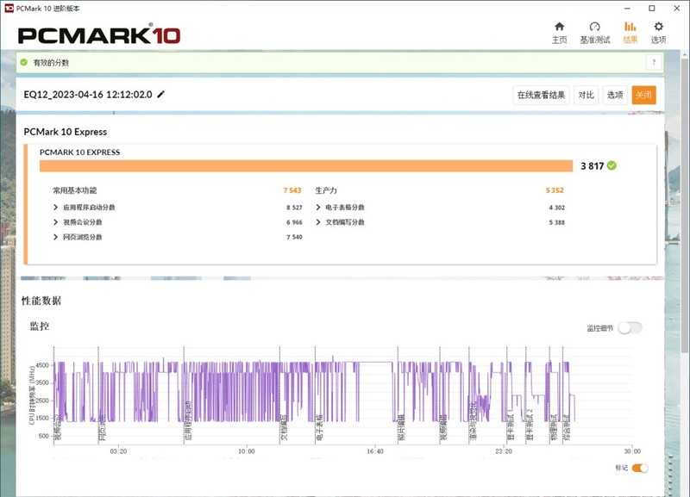The height and width of the screenshot is (497, 690).
Task: Expand the 网页浏览分数 row
Action: pos(57,237)
